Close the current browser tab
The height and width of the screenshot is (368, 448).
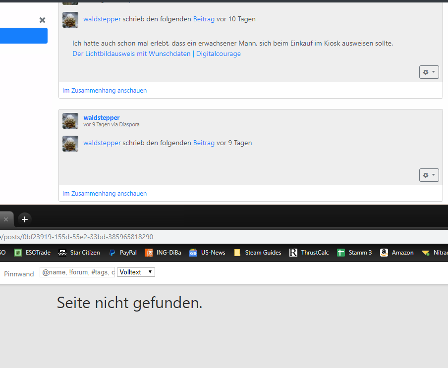[x=6, y=219]
